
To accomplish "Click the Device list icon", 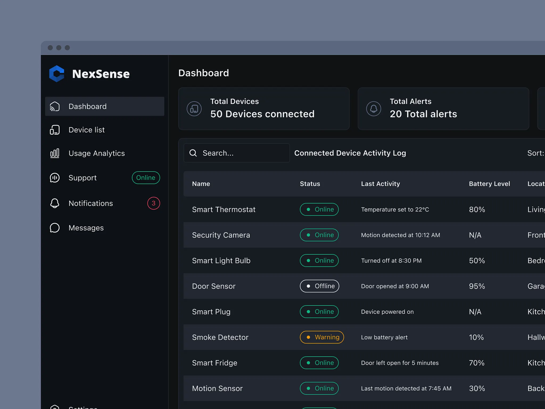I will [55, 130].
